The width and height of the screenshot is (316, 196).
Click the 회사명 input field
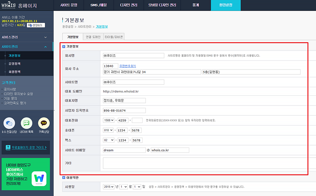[133, 55]
